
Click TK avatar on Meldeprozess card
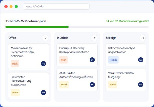(x=43, y=64)
